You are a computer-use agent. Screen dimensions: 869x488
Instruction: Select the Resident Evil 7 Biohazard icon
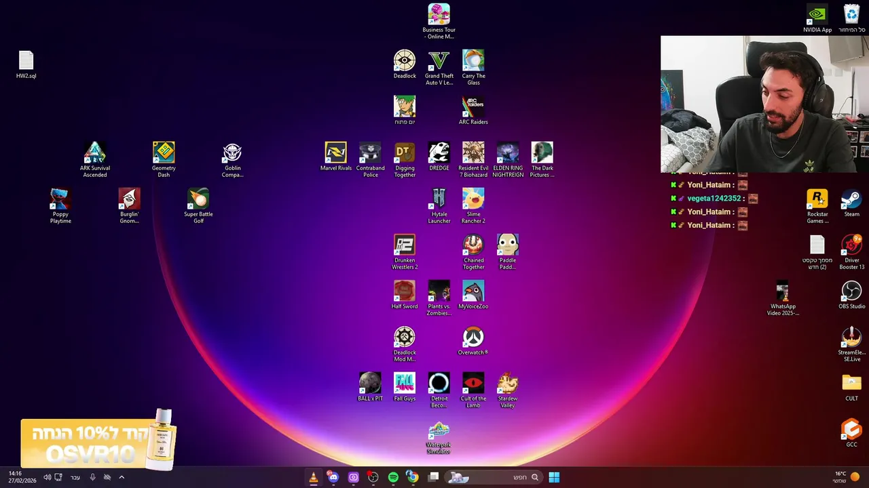coord(473,160)
